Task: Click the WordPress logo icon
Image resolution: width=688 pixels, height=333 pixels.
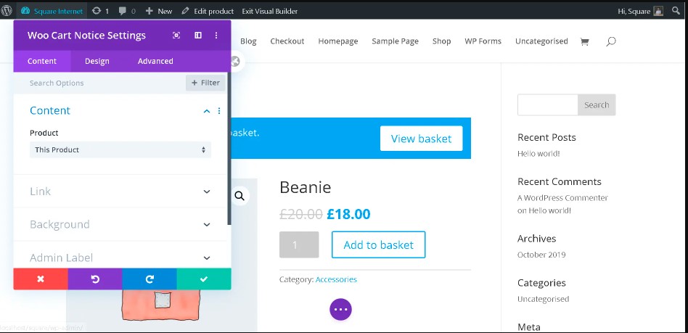Action: (8, 11)
